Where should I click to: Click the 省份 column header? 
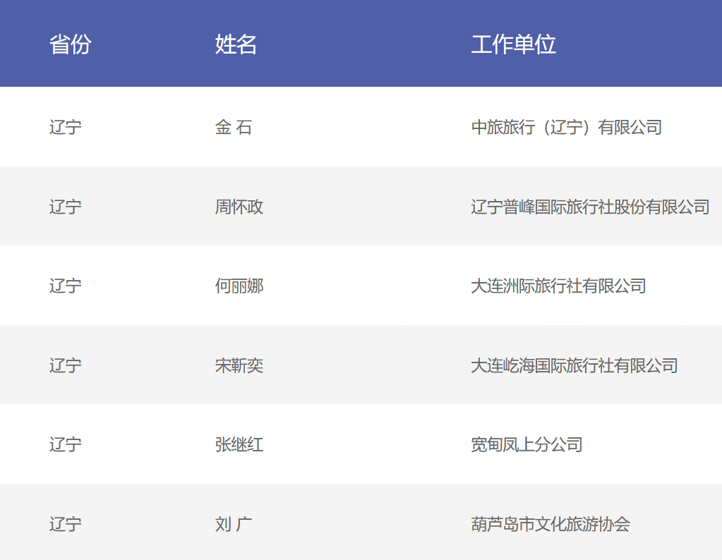71,44
